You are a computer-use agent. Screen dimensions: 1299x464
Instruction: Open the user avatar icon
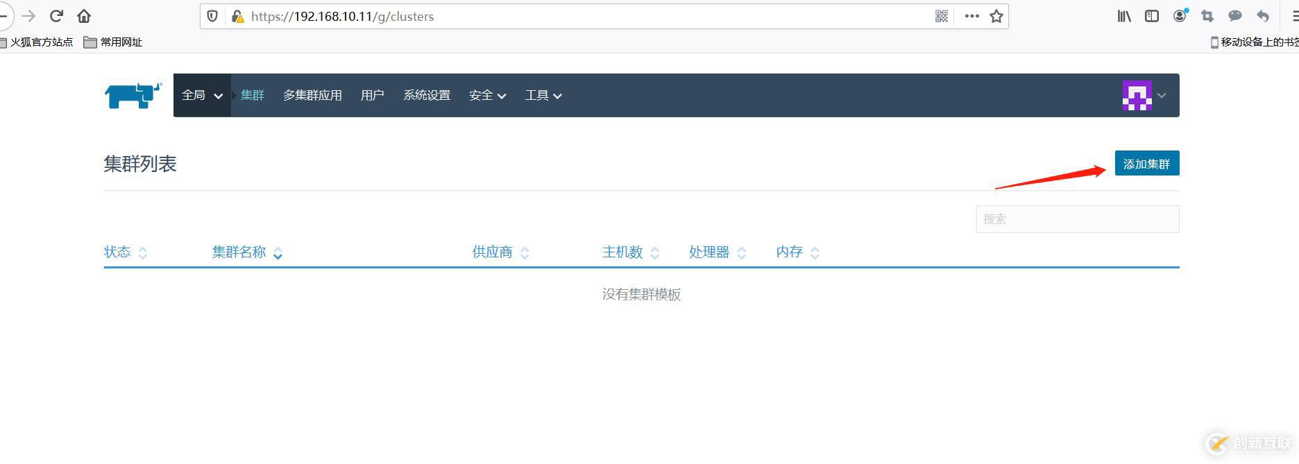point(1137,96)
